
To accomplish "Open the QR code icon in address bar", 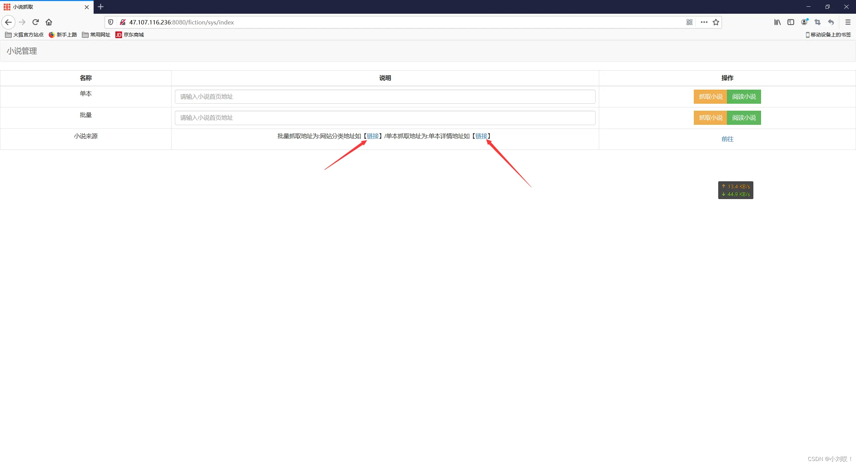I will pyautogui.click(x=689, y=22).
